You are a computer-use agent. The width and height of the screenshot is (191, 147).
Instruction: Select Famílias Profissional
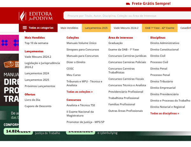pyautogui.click(x=122, y=104)
